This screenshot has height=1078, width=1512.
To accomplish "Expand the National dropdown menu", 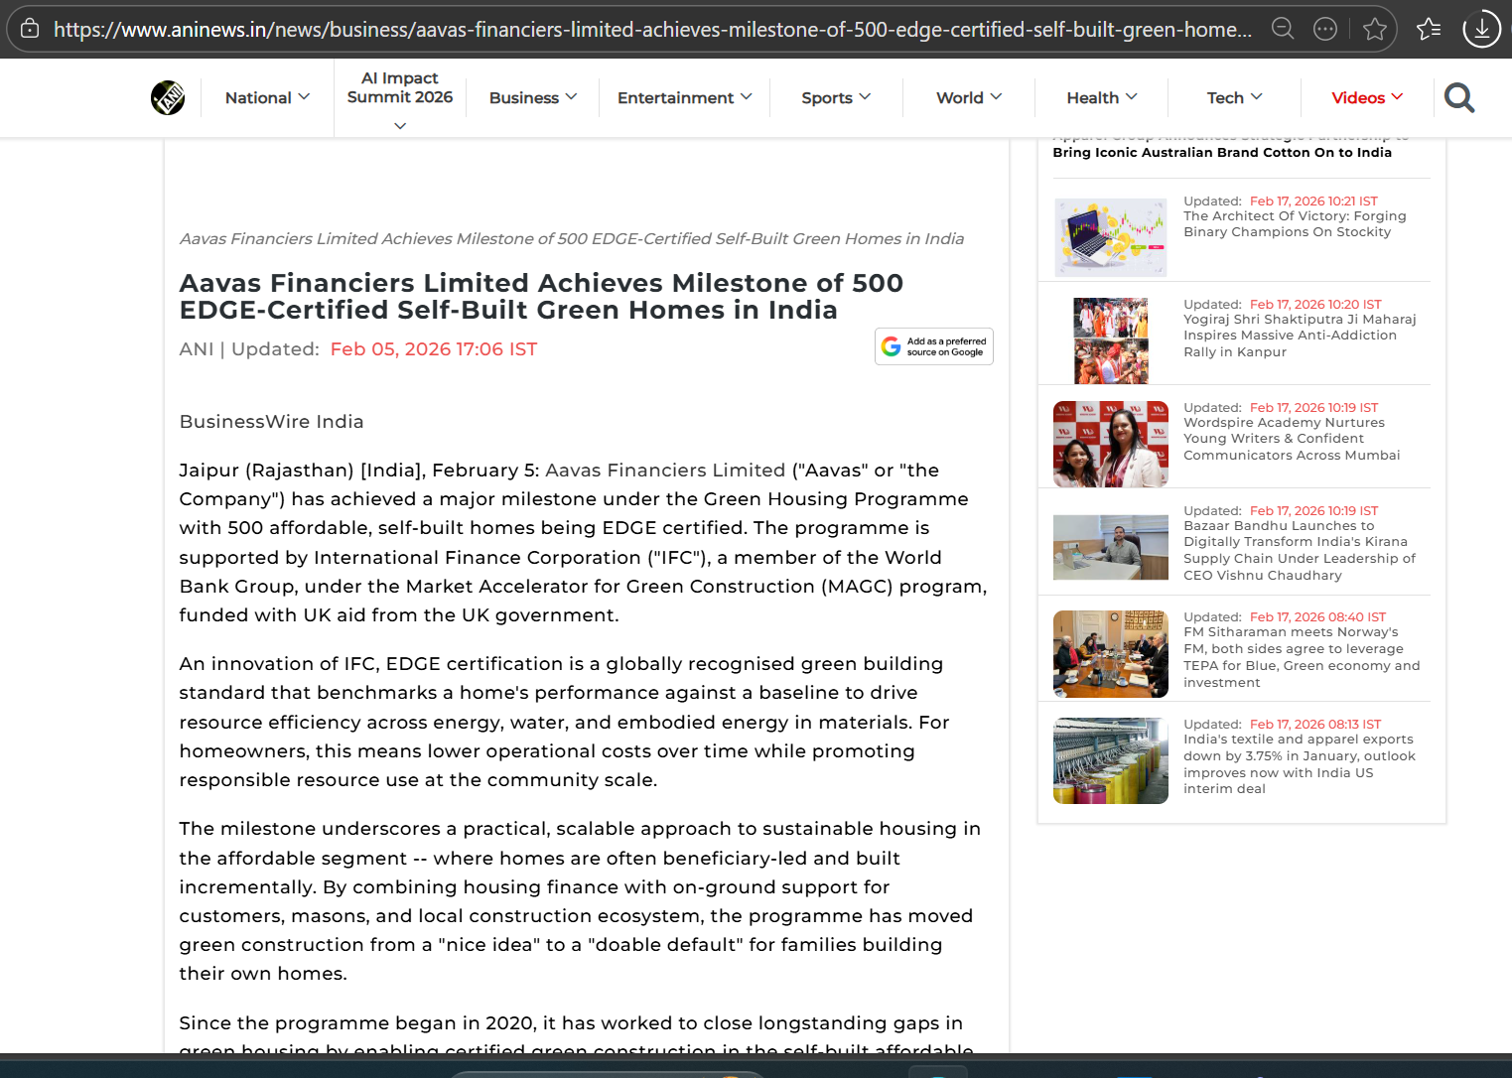I will 267,97.
